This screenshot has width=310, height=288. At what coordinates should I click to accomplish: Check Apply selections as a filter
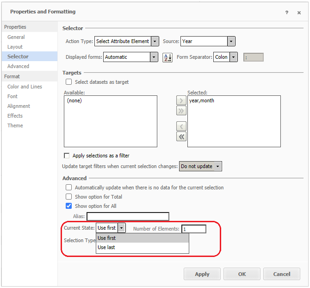click(x=67, y=156)
